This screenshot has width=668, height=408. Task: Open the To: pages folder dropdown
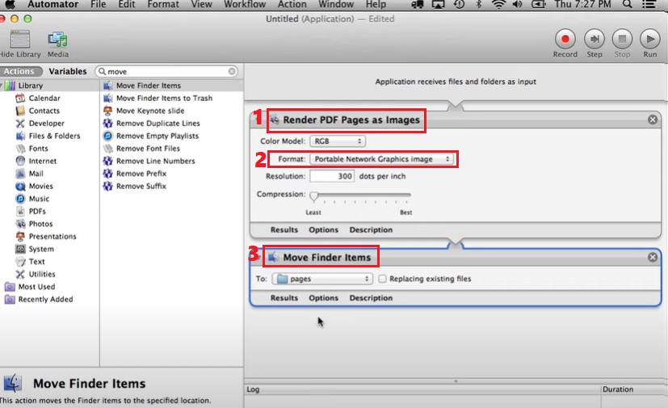[322, 279]
